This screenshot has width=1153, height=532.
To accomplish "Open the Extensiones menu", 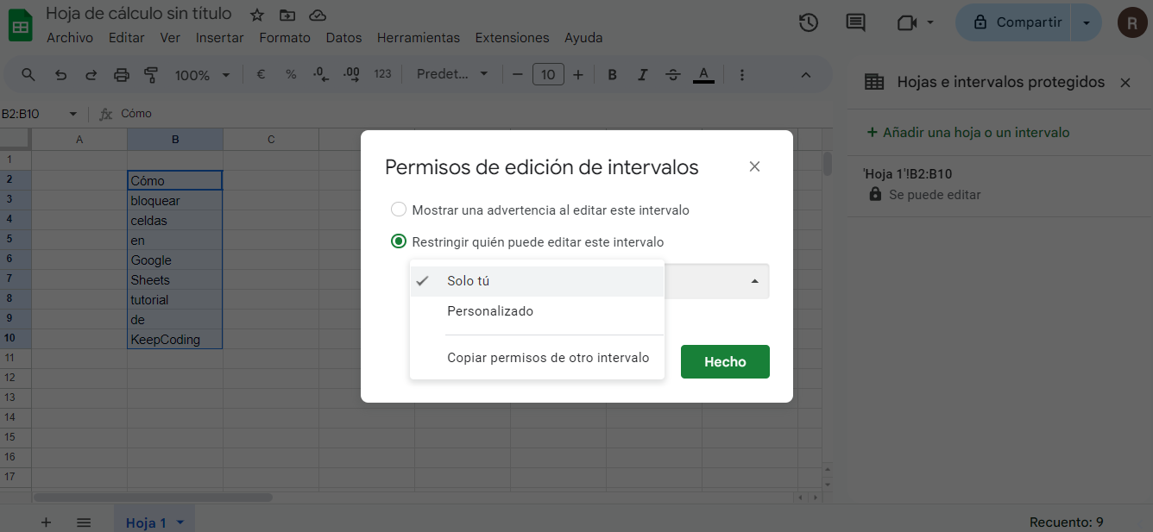I will click(x=512, y=38).
